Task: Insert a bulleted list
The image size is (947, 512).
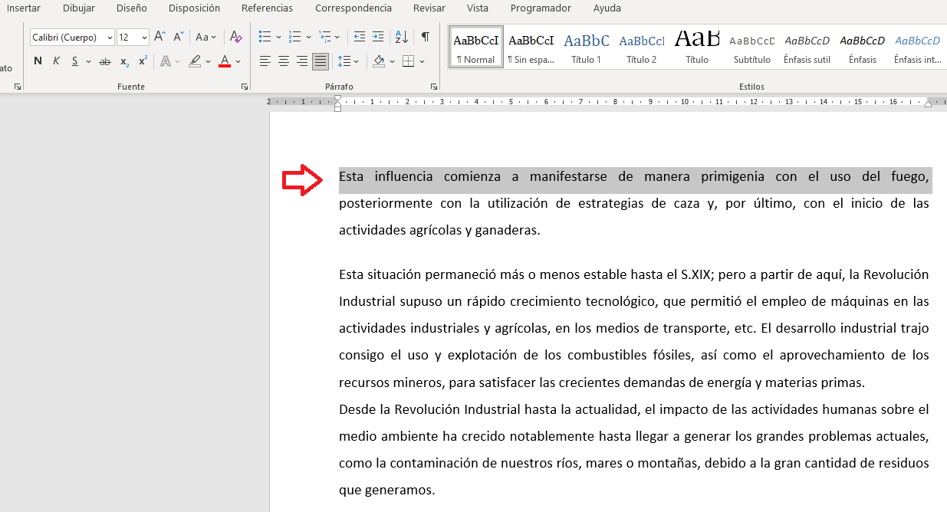Action: pos(265,37)
